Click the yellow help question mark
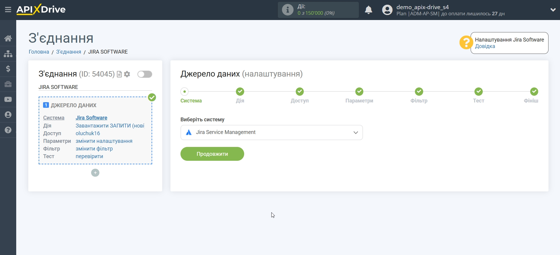This screenshot has height=255, width=560. pyautogui.click(x=466, y=43)
